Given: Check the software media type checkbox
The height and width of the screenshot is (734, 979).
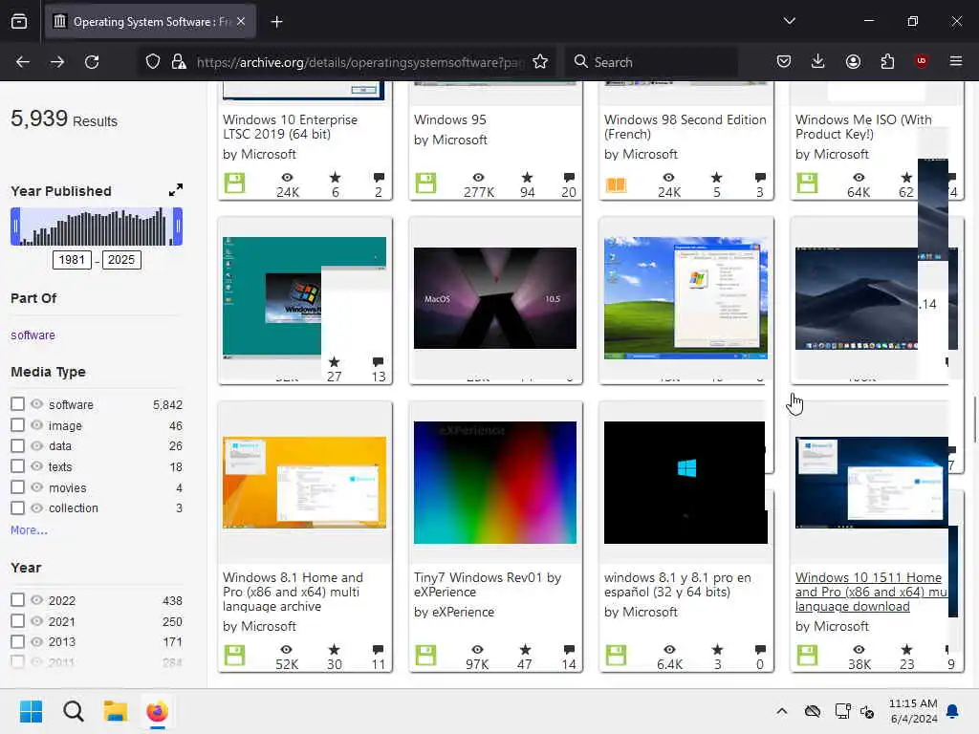Looking at the screenshot, I should coord(17,404).
